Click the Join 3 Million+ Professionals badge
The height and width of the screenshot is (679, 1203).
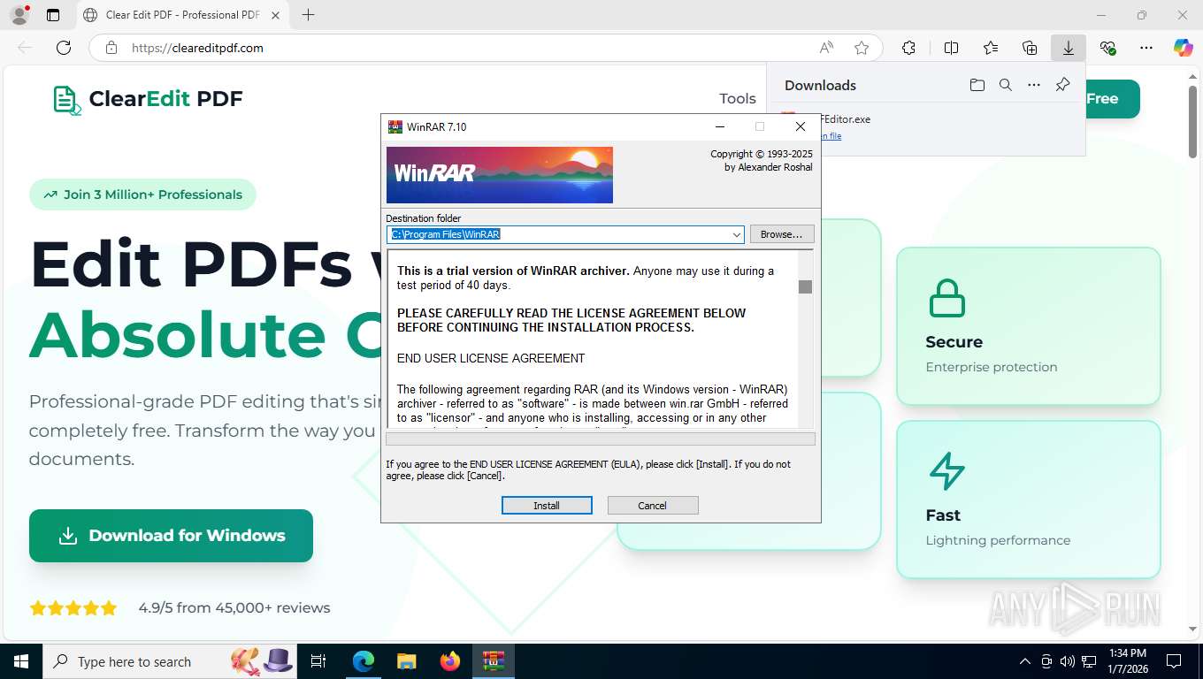pos(142,195)
